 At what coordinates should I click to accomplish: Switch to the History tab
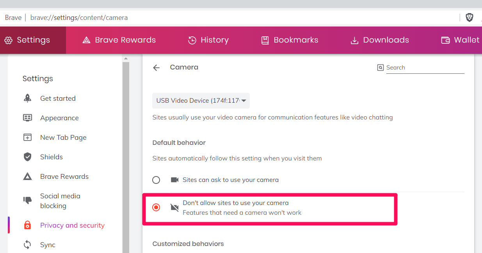(208, 40)
